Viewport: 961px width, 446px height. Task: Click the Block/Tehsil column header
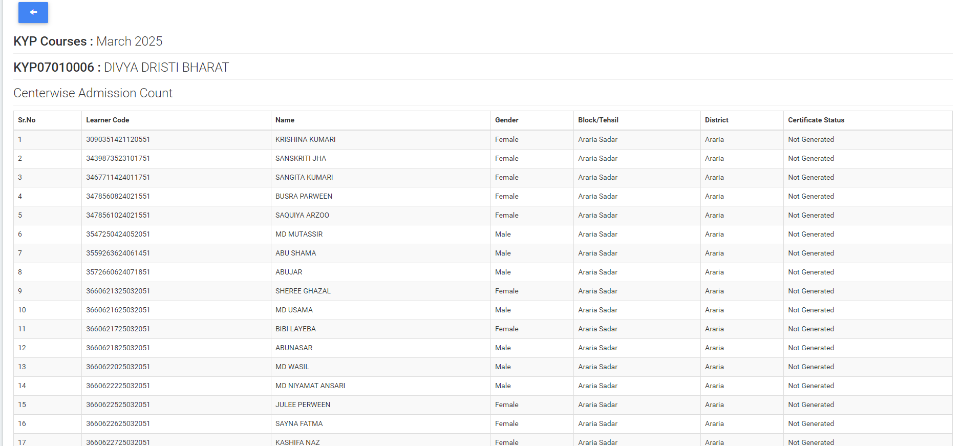598,120
